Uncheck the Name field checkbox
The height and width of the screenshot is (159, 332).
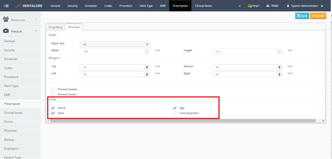coord(53,108)
